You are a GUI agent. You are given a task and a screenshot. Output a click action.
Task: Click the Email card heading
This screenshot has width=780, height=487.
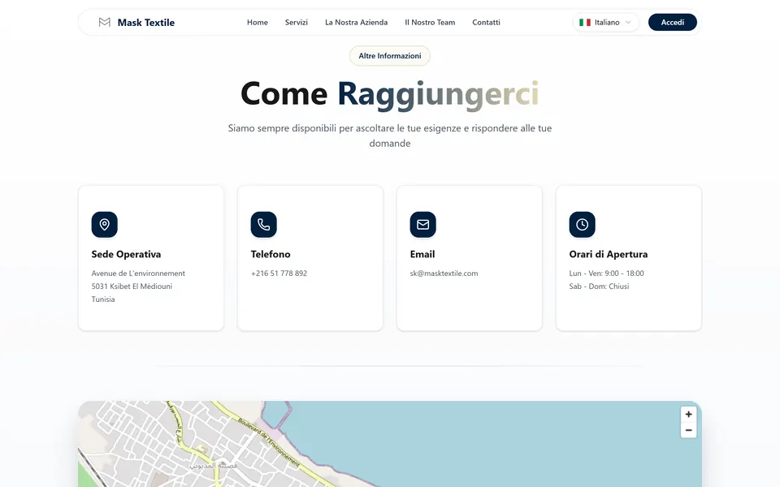(x=422, y=254)
